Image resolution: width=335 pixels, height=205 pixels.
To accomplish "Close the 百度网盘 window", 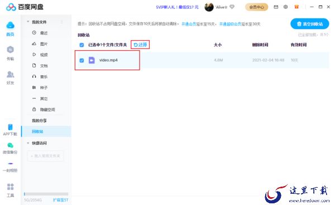I will tap(328, 7).
